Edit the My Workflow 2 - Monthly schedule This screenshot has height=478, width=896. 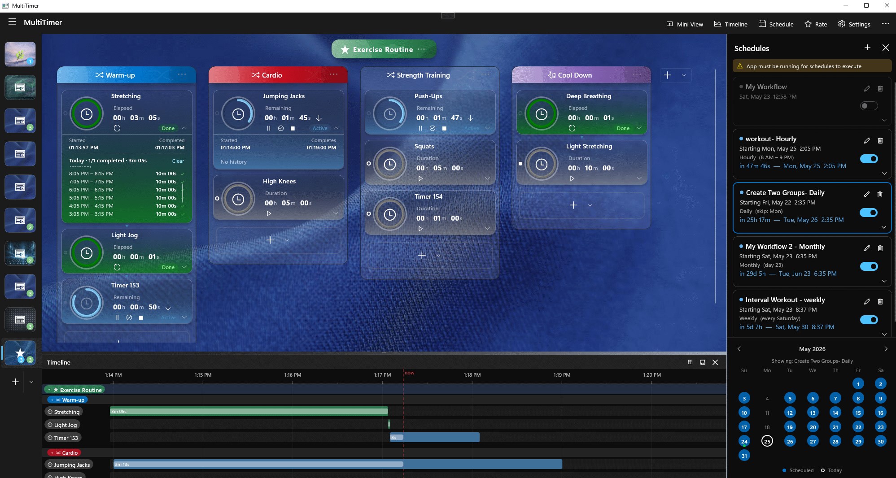click(867, 248)
